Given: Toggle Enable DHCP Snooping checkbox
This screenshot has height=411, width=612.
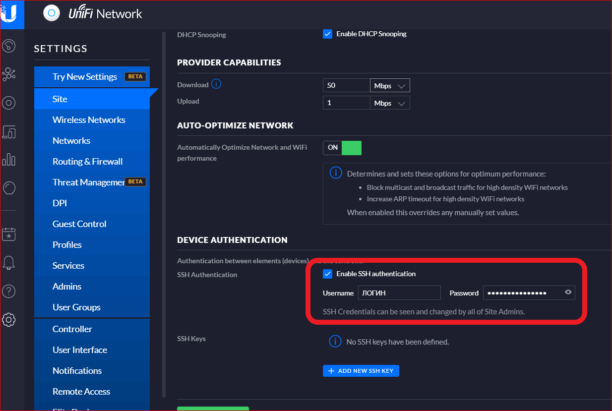Looking at the screenshot, I should (x=327, y=34).
